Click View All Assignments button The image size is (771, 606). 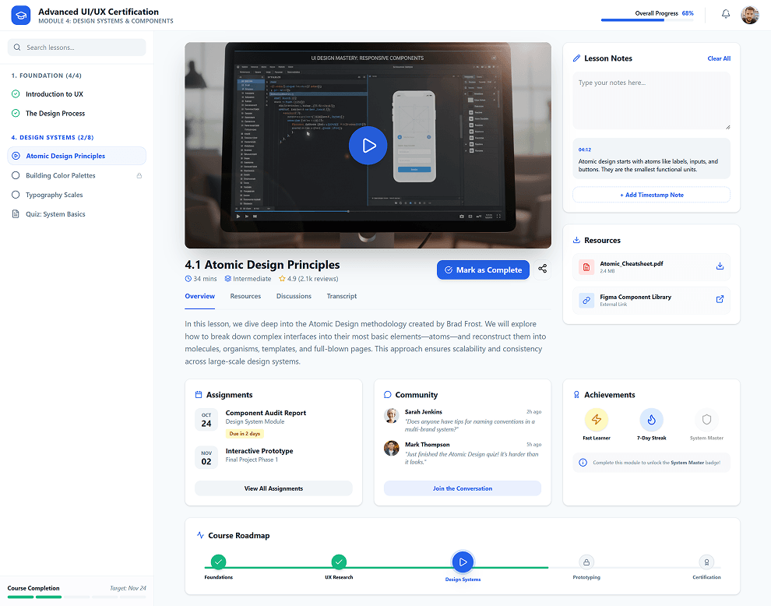[273, 488]
